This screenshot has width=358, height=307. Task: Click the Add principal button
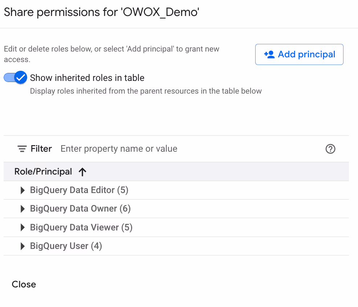(299, 54)
